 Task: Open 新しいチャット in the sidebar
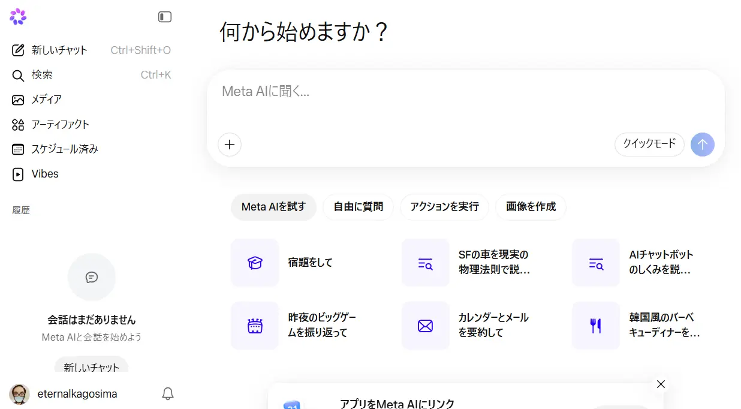coord(92,50)
